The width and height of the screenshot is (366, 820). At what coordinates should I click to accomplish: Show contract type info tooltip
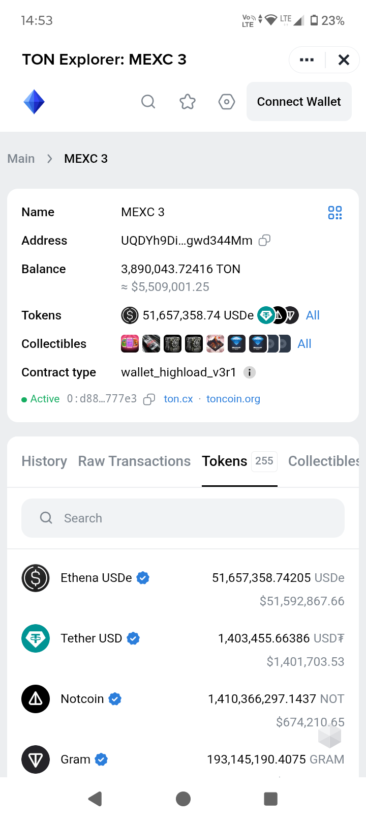click(249, 372)
